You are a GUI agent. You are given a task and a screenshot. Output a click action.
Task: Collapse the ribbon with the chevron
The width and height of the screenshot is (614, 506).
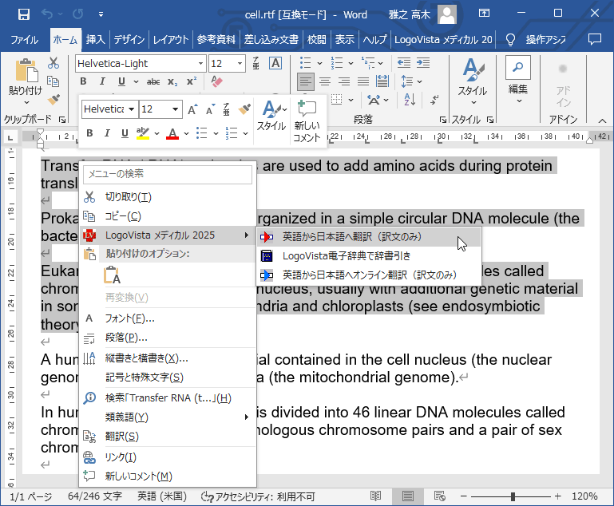(x=602, y=121)
